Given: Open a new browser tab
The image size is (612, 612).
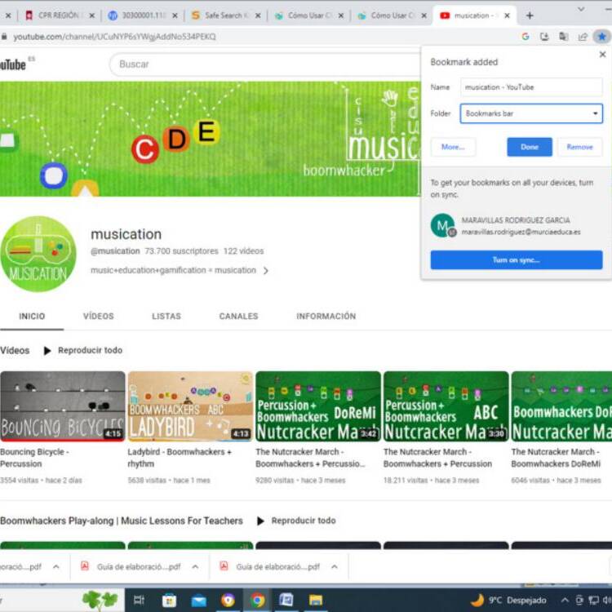Looking at the screenshot, I should click(530, 16).
